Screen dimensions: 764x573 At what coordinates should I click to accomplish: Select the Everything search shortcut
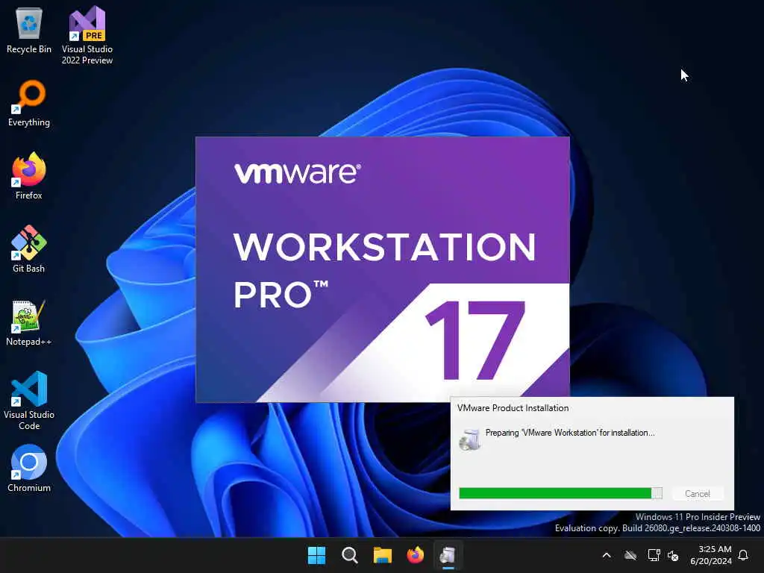(29, 103)
